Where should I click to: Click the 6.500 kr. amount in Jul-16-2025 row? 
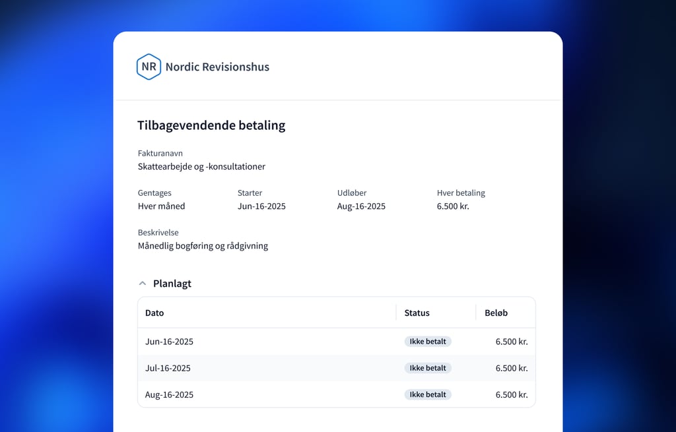[x=511, y=368]
